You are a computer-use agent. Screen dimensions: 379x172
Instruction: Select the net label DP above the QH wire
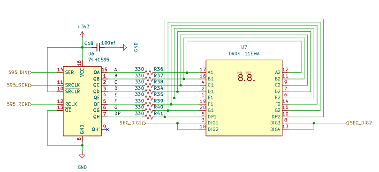click(x=117, y=113)
